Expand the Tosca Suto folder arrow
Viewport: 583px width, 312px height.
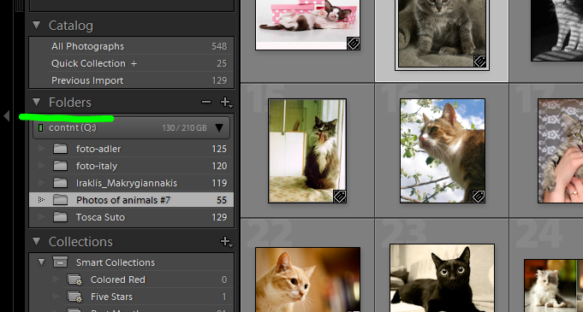[41, 217]
